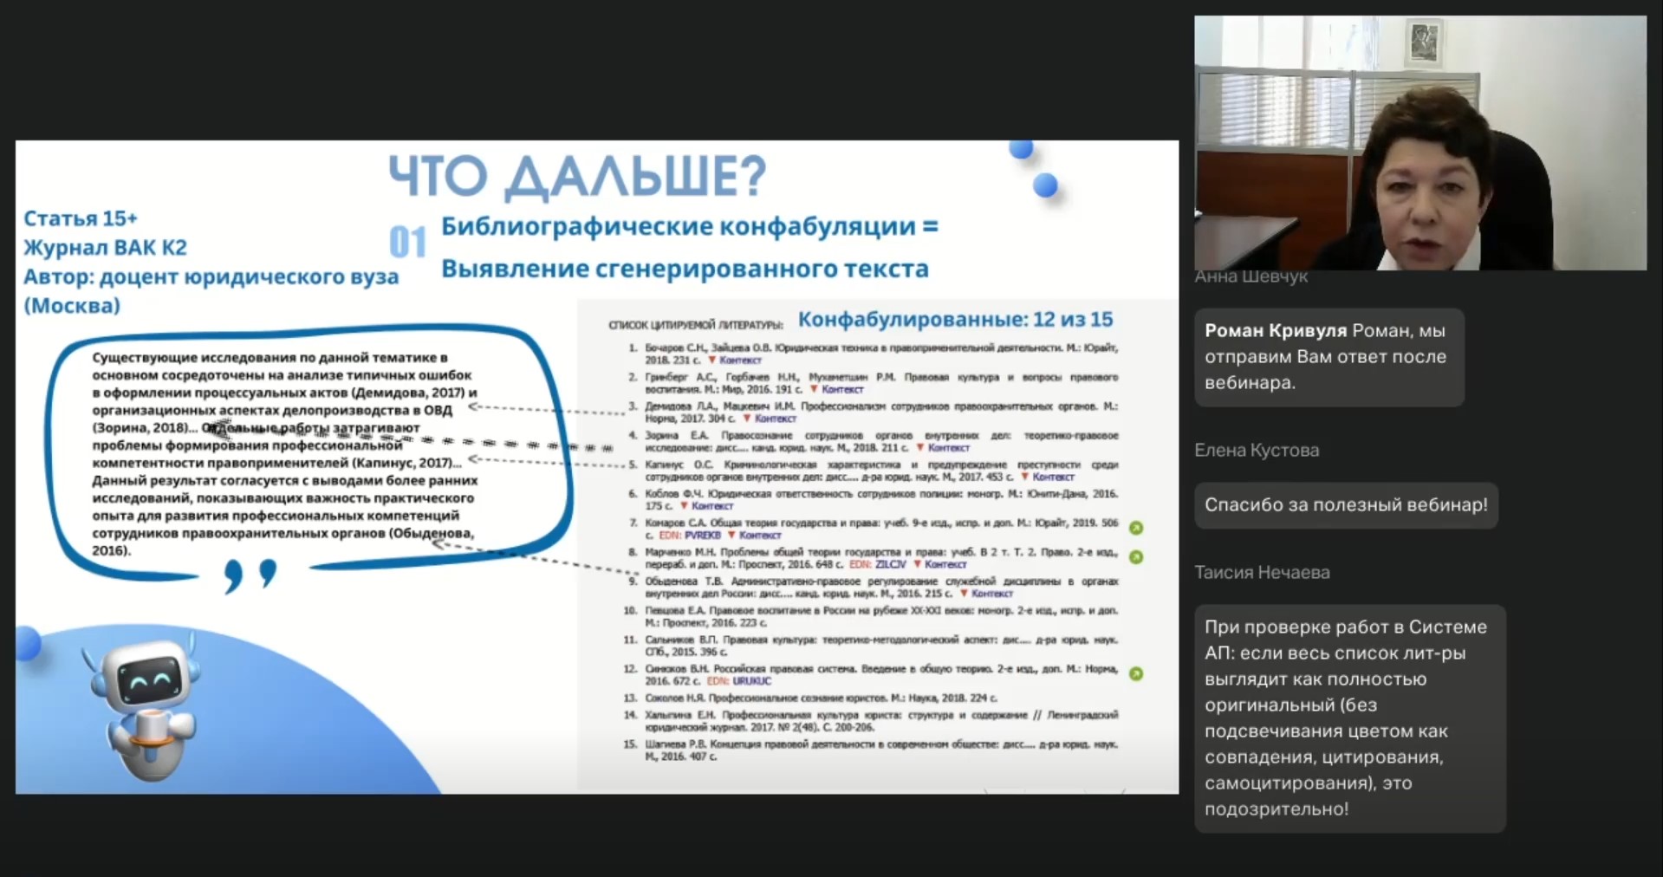Click the green arrow icon beside reference 8
The image size is (1663, 877).
pyautogui.click(x=1136, y=557)
